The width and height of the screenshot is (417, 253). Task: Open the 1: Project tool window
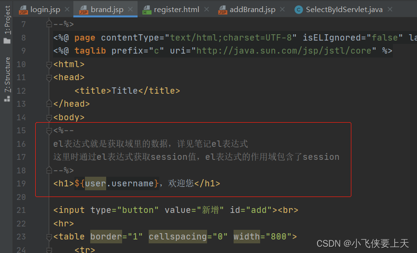7,20
